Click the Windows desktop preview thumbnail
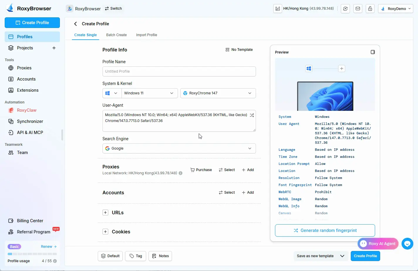The image size is (418, 271). click(x=325, y=96)
